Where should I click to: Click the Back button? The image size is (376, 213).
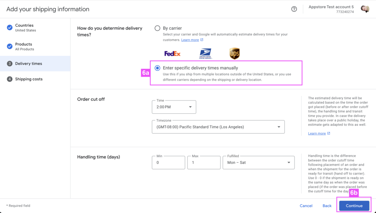[327, 206]
